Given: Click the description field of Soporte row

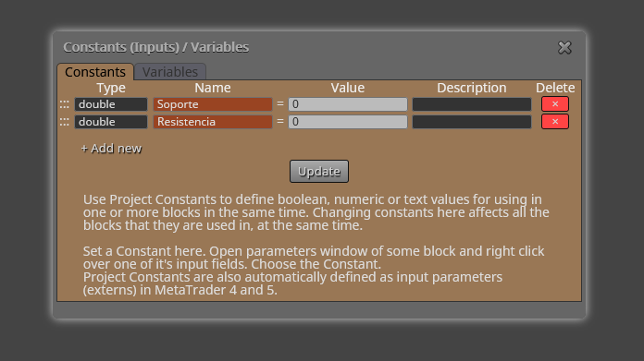Looking at the screenshot, I should tap(472, 104).
